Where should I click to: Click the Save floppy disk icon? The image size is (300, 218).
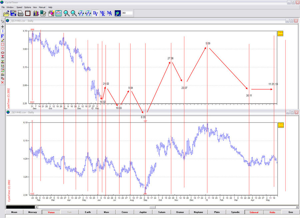pyautogui.click(x=13, y=13)
